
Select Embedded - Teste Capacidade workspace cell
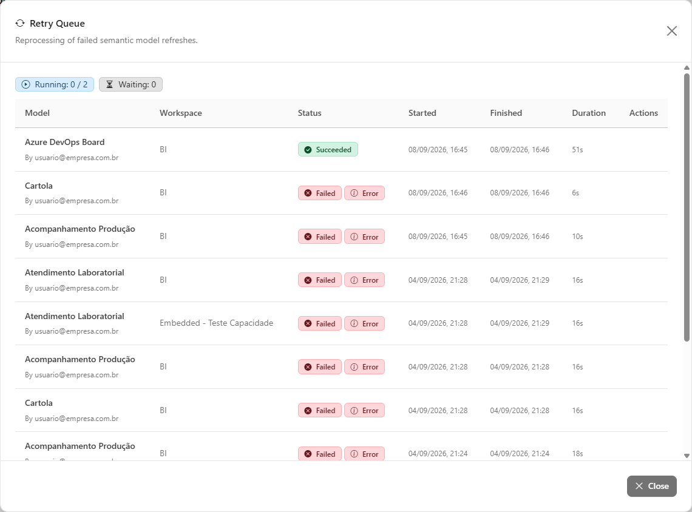[x=216, y=323]
